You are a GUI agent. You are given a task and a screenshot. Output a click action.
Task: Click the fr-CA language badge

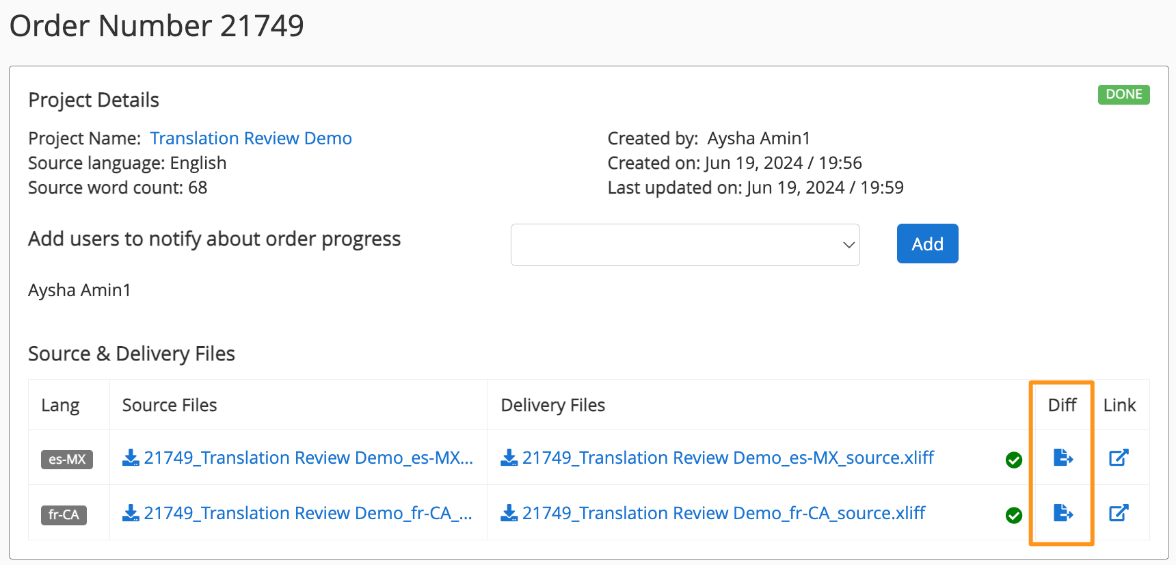(x=64, y=514)
